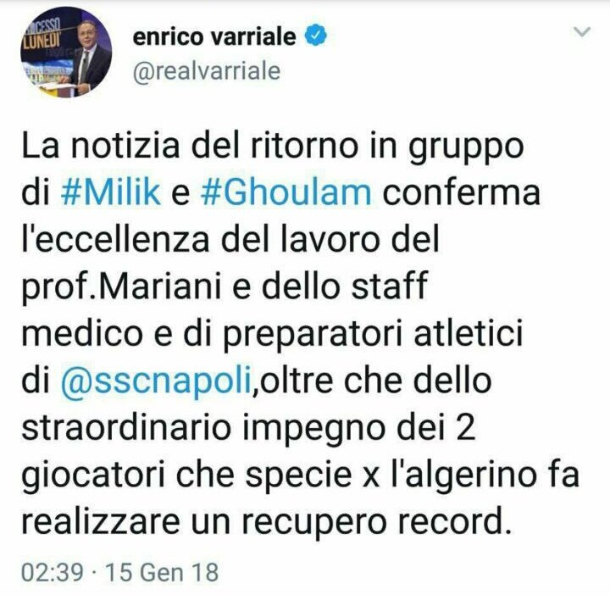Click the 02:39 timestamp
The height and width of the screenshot is (595, 610).
[53, 572]
